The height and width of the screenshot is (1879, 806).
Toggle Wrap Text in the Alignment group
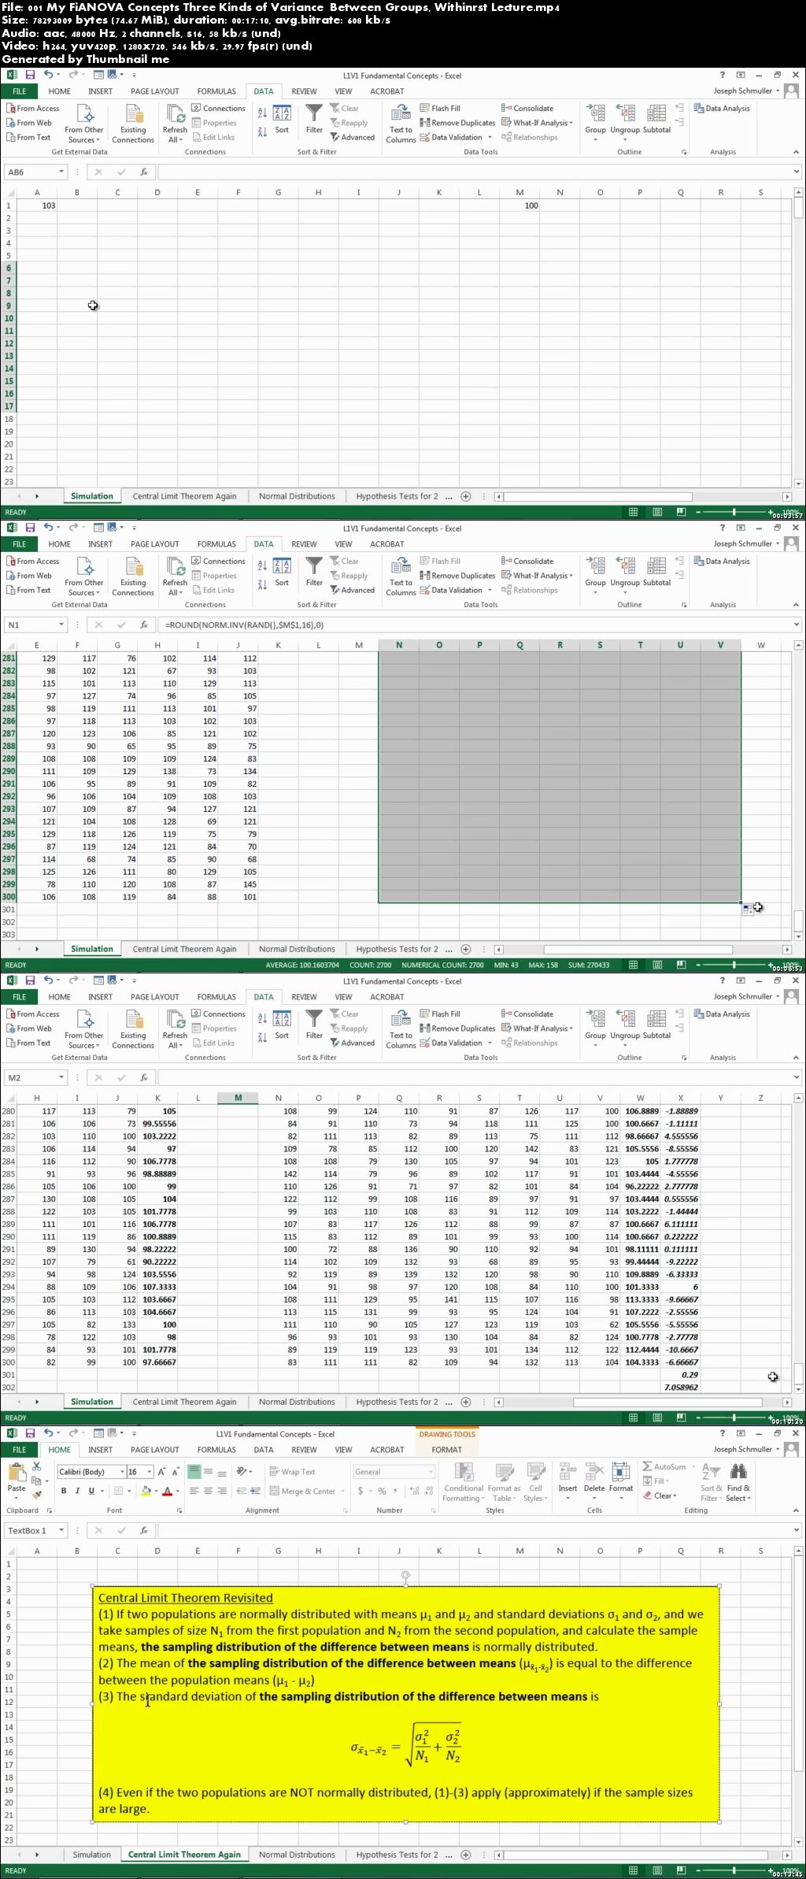pyautogui.click(x=292, y=1472)
